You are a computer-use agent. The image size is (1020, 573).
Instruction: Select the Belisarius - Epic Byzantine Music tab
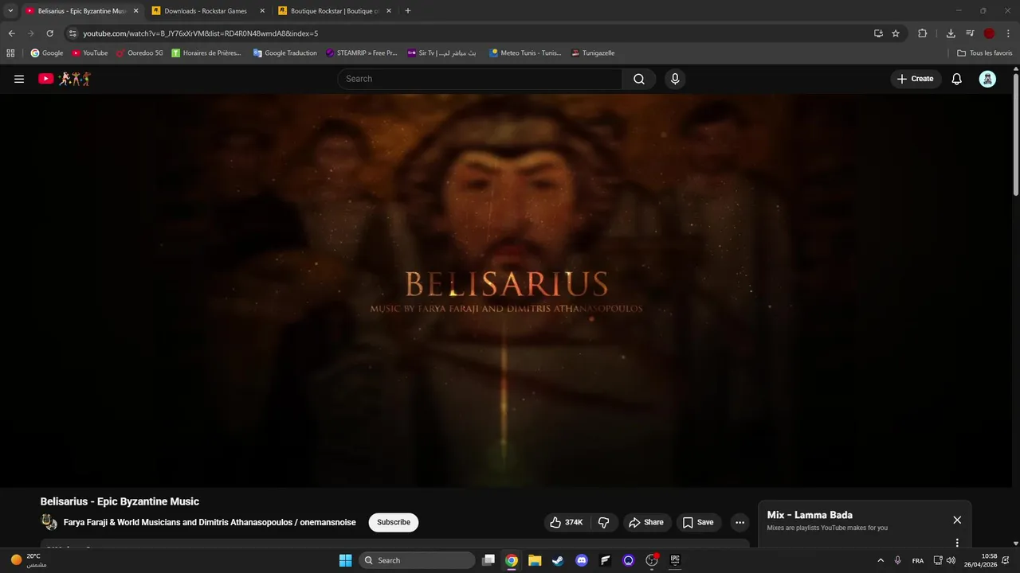[x=80, y=11]
